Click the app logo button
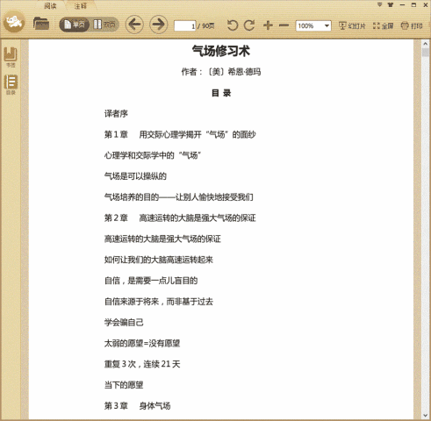Screen dimensions: 431x421 click(x=14, y=21)
